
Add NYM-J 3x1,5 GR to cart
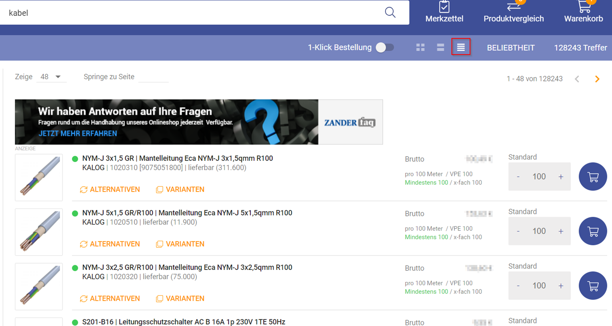[x=593, y=177]
